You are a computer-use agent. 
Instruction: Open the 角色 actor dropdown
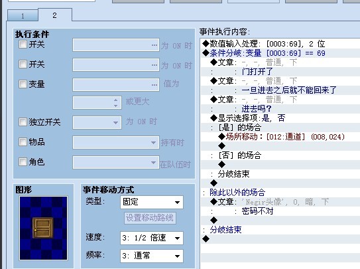(116, 163)
